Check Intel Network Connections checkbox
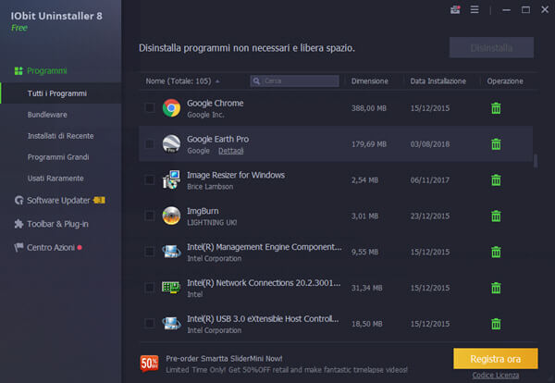 (x=150, y=288)
